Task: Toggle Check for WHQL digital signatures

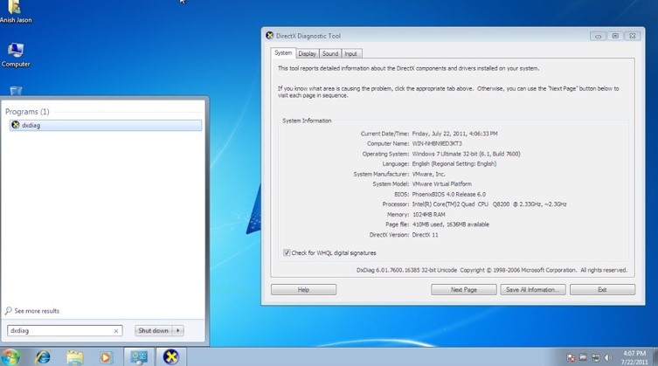Action: [x=287, y=252]
